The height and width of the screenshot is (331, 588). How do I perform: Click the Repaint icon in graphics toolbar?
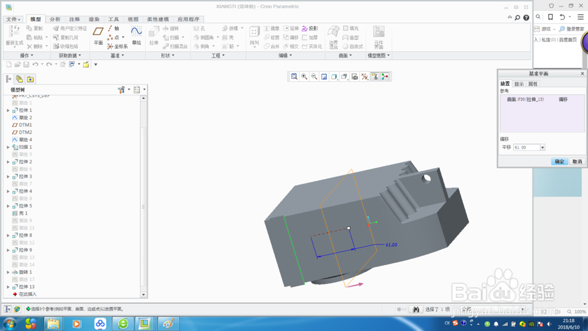coord(325,76)
